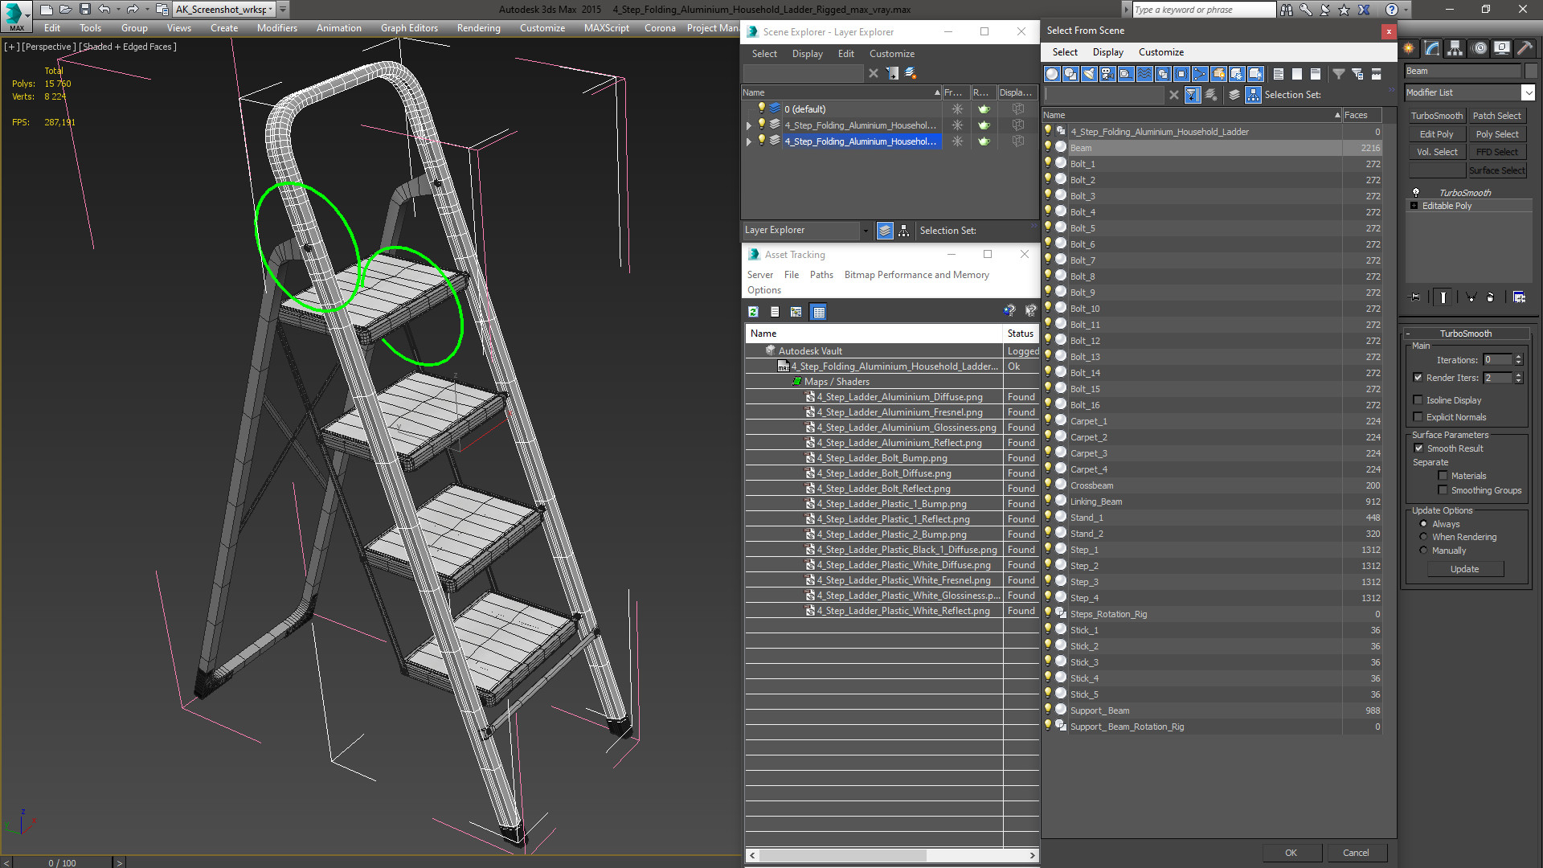Enable Separate by Smoothing Groups checkbox
This screenshot has height=868, width=1543.
click(1443, 490)
